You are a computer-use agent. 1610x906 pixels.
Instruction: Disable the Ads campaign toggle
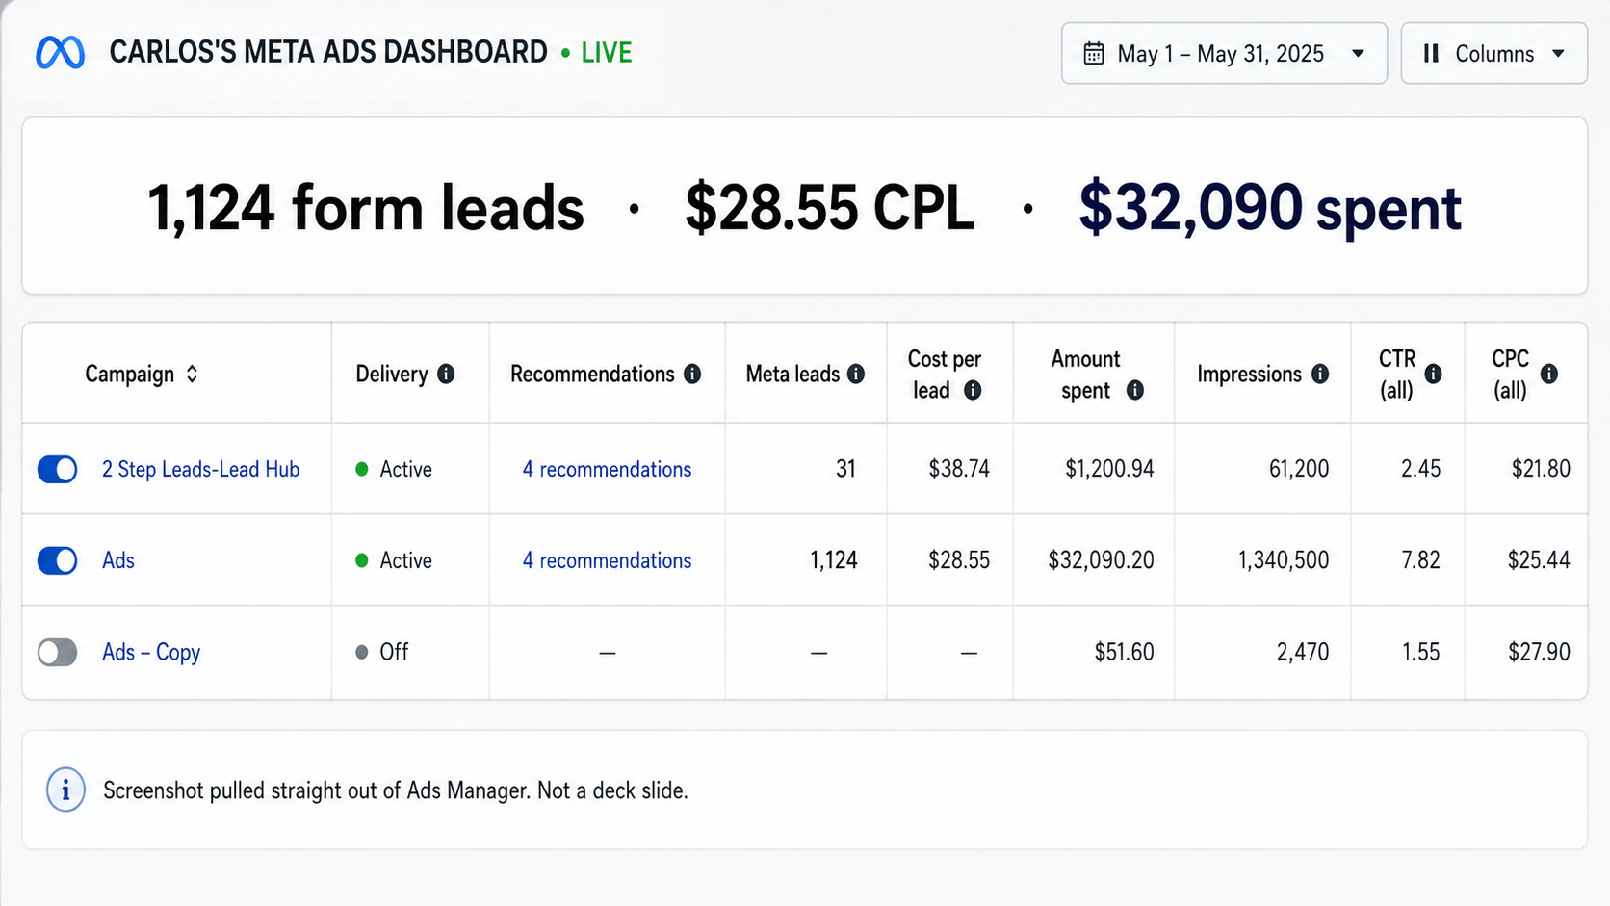click(58, 560)
